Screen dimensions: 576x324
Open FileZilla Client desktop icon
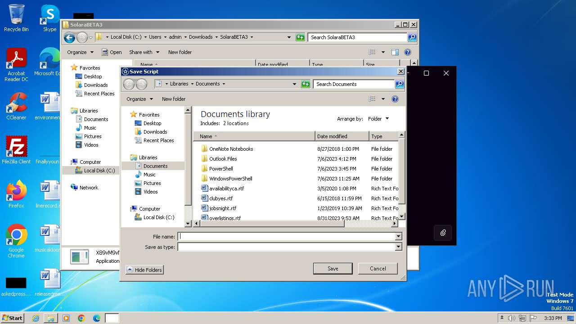point(16,150)
